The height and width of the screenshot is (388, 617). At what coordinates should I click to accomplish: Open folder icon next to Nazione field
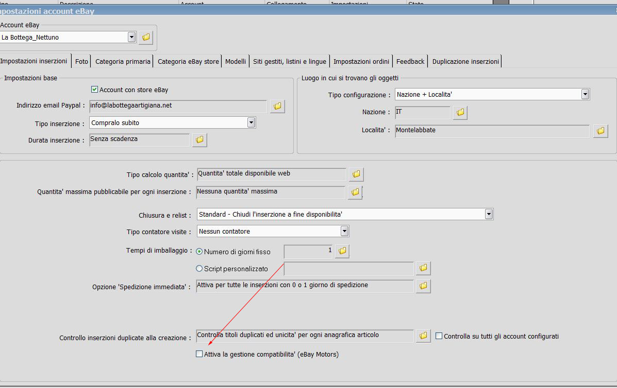[x=460, y=113]
